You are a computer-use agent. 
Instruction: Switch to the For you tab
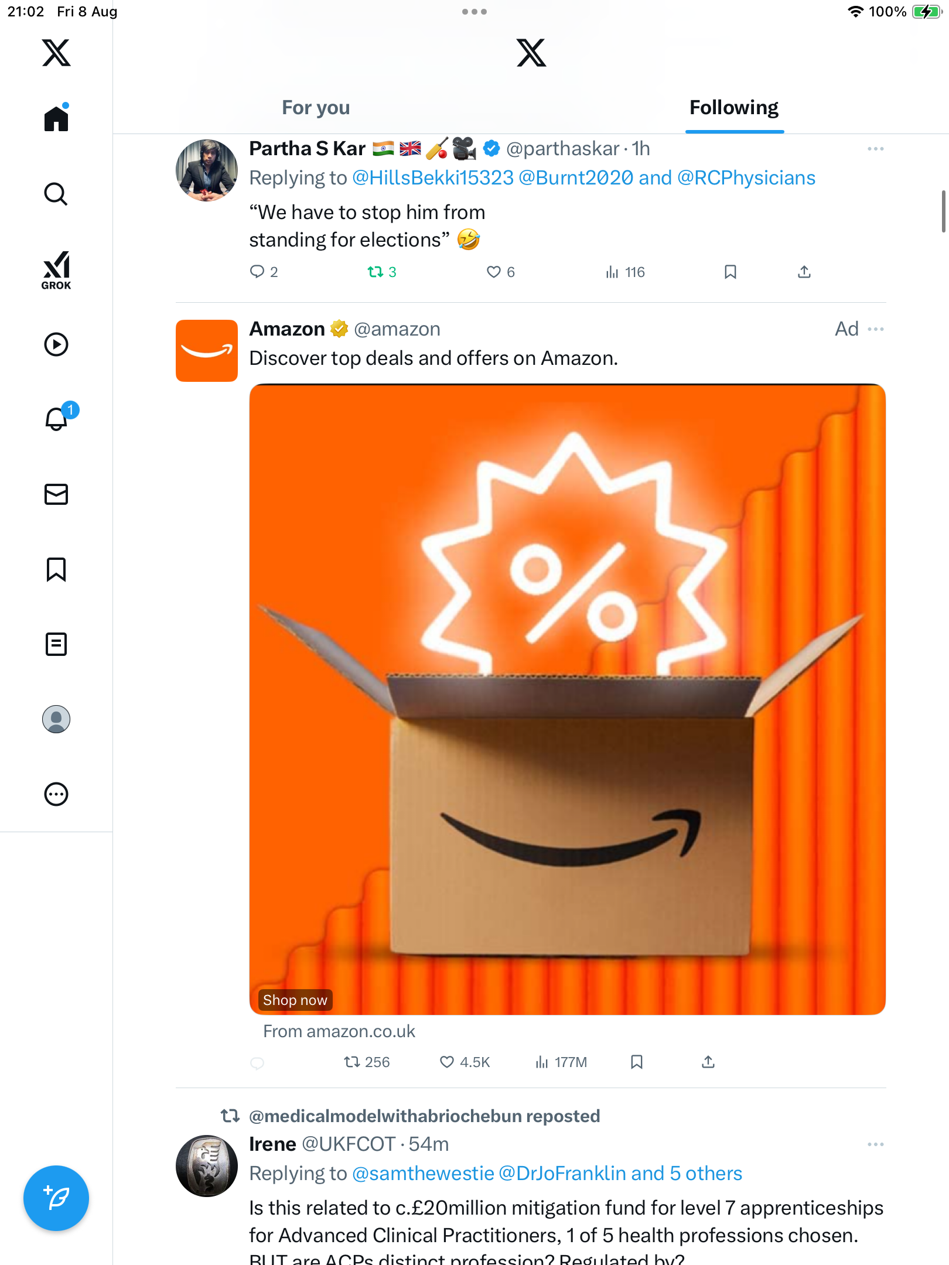316,108
